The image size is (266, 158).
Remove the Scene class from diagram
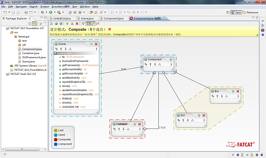tap(96, 44)
